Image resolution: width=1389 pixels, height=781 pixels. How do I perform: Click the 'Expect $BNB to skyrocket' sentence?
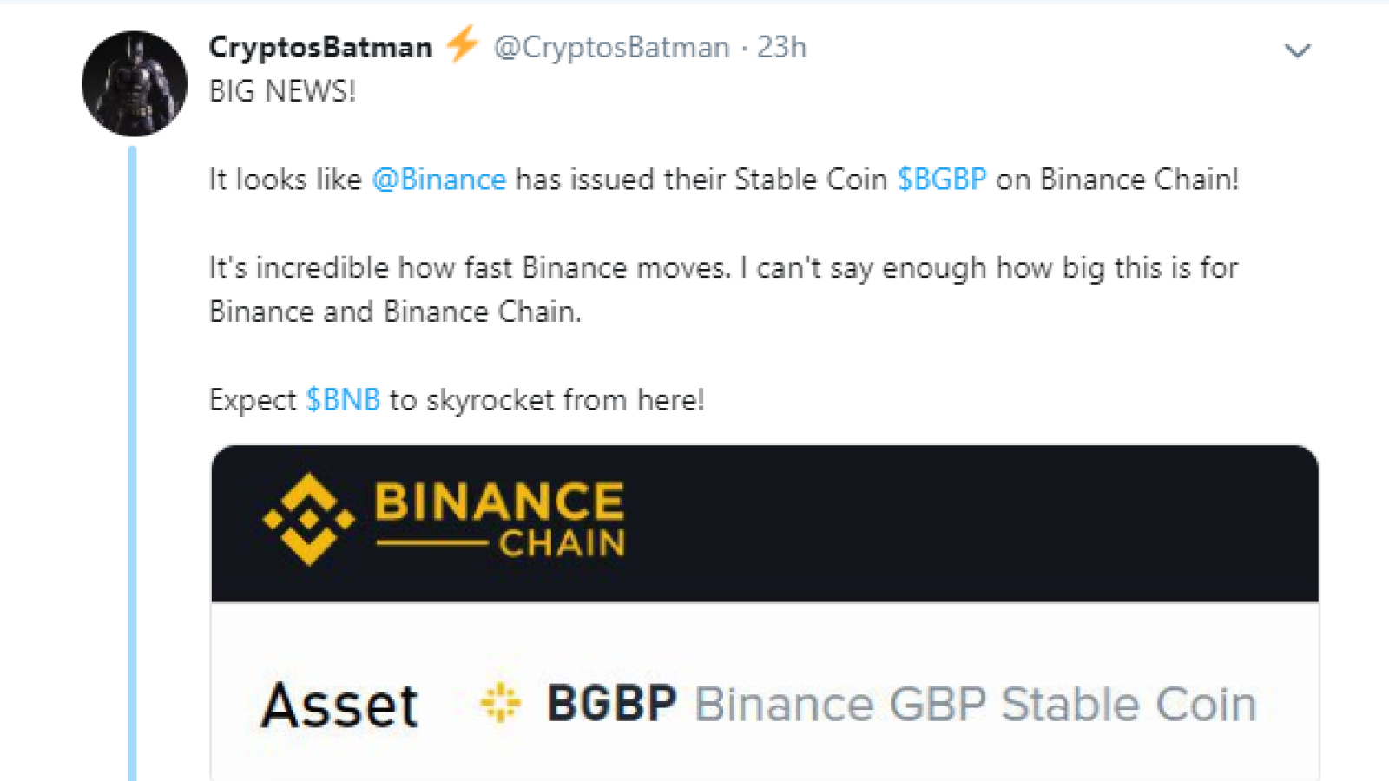[457, 400]
